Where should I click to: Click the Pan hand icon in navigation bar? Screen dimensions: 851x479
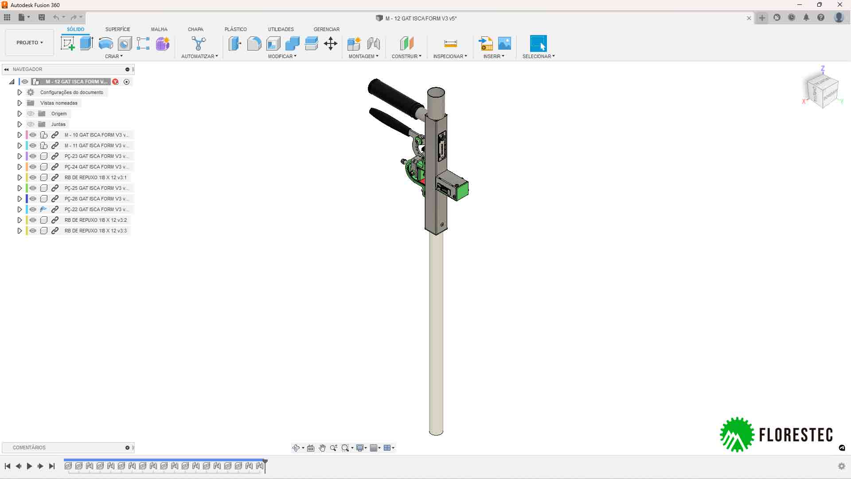pos(322,448)
